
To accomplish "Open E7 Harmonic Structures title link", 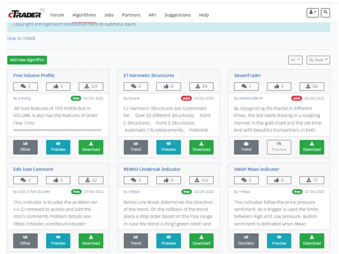I will [149, 75].
